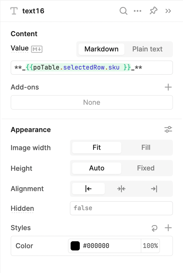Screen dimensions: 183x273
Task: Click the Content section heading
Action: 24,34
